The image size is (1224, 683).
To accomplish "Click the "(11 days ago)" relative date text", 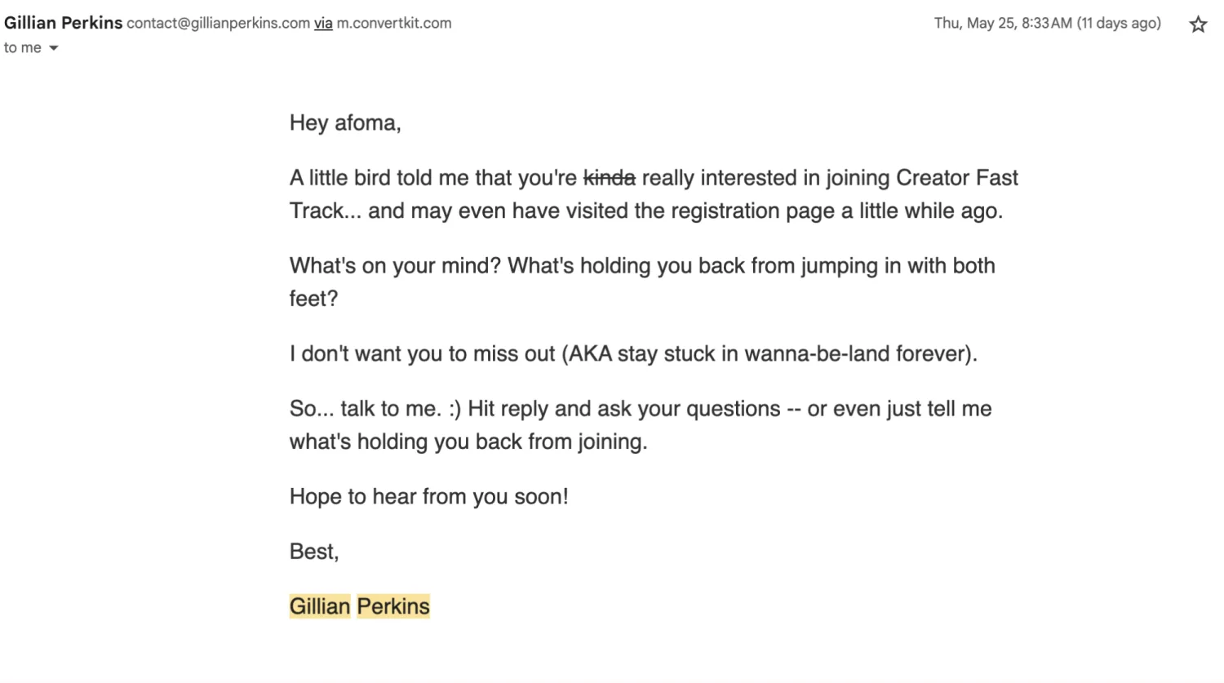I will [x=1119, y=24].
